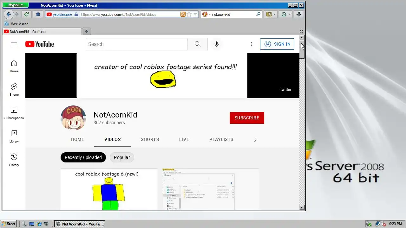Click into the YouTube Search field
Screen dimensions: 406x228
(137, 44)
